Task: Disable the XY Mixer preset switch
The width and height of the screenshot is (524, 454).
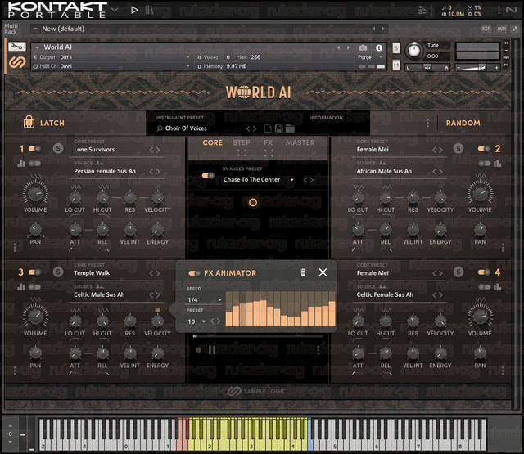Action: pos(208,175)
